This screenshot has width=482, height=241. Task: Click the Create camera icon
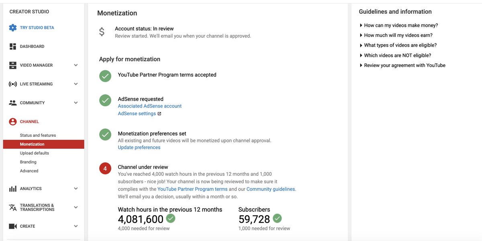click(x=13, y=226)
